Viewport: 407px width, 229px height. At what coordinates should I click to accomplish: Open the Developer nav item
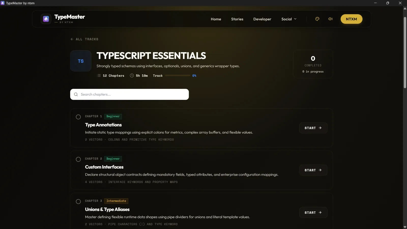262,19
